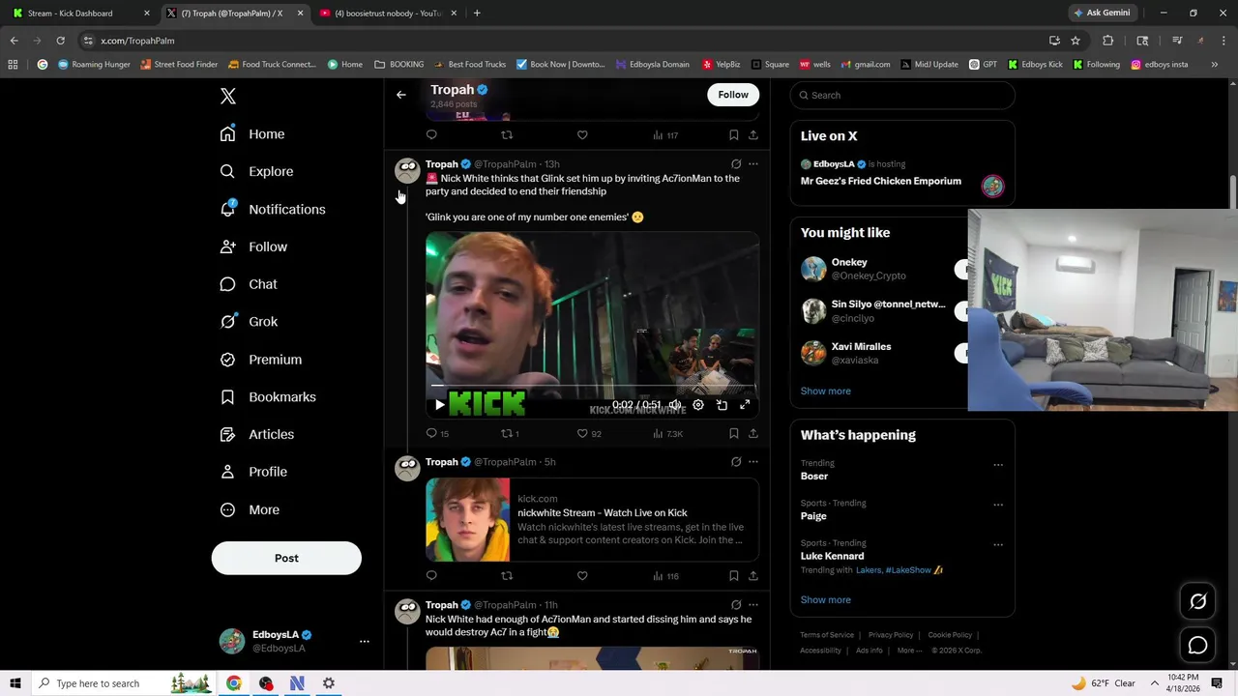Like the topmost post with 117 views

coord(582,135)
